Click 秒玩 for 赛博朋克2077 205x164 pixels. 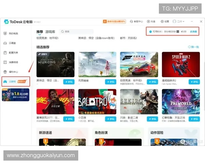click(x=69, y=119)
